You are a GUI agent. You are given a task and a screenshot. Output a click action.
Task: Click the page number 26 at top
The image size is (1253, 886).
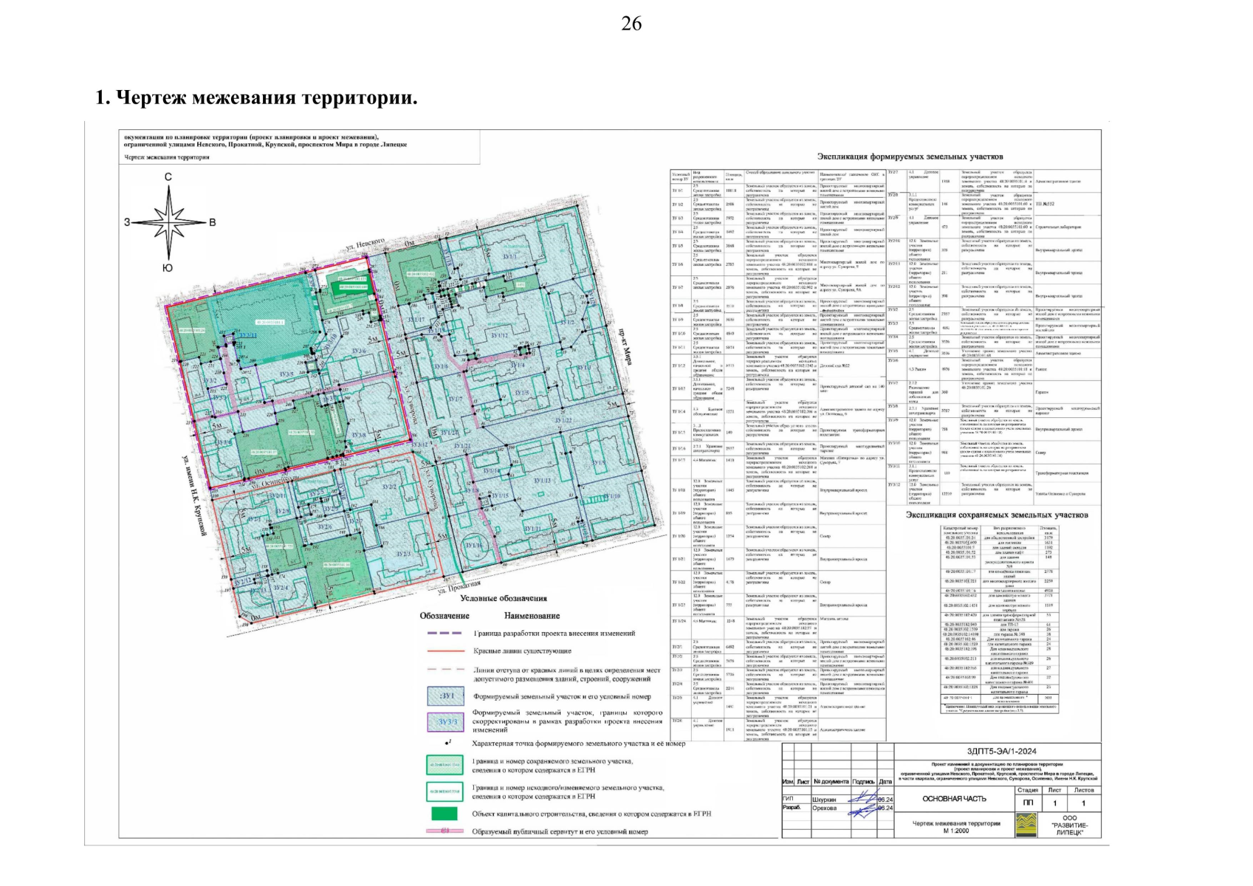[x=631, y=24]
